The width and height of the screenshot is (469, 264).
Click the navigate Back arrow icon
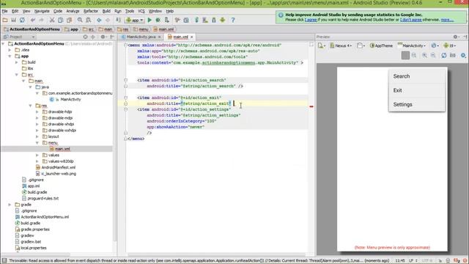pos(99,20)
